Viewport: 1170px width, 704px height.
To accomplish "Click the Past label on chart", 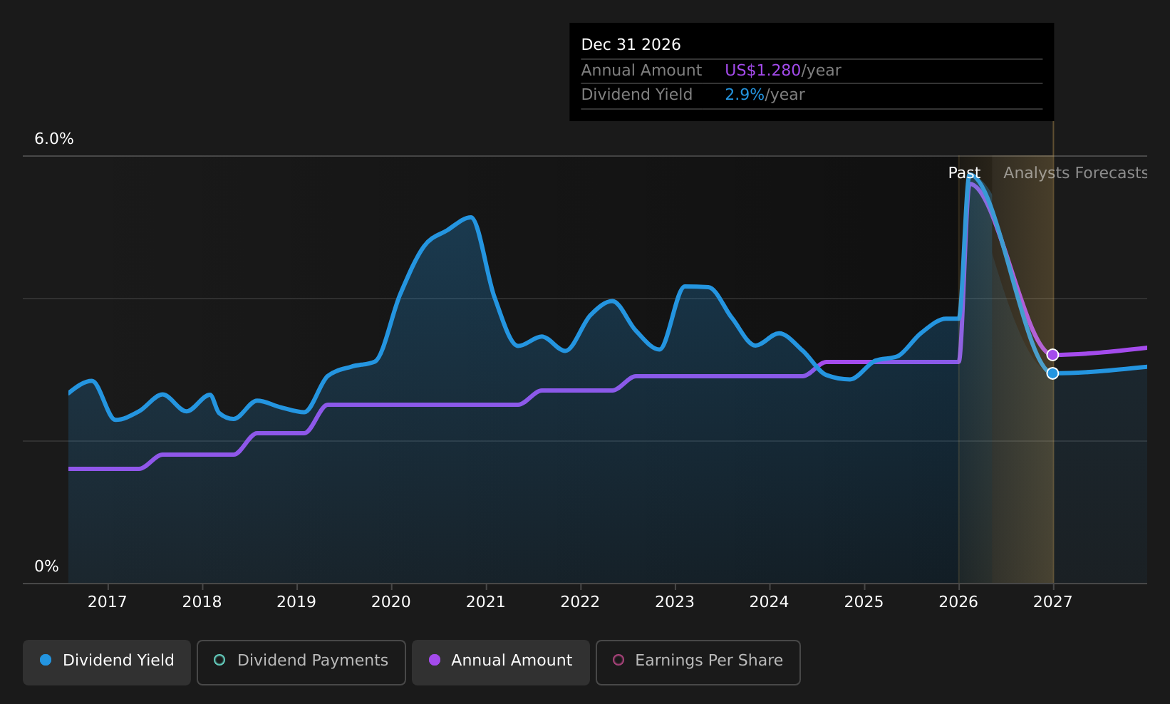I will [964, 173].
